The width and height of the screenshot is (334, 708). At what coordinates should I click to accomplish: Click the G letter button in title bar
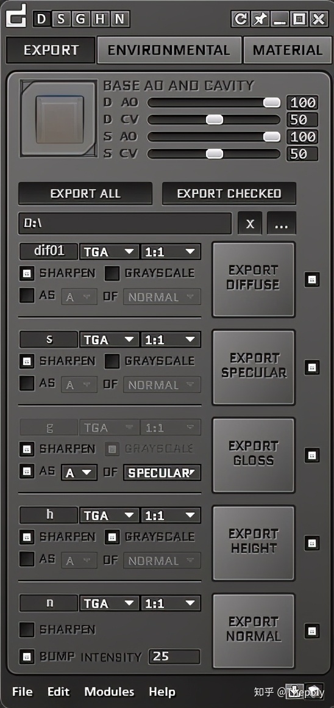coord(80,19)
